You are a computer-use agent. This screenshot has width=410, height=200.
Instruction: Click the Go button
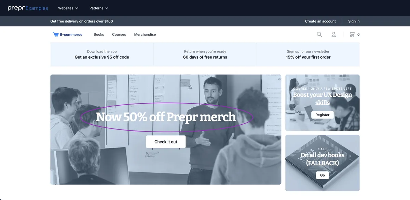point(323,175)
